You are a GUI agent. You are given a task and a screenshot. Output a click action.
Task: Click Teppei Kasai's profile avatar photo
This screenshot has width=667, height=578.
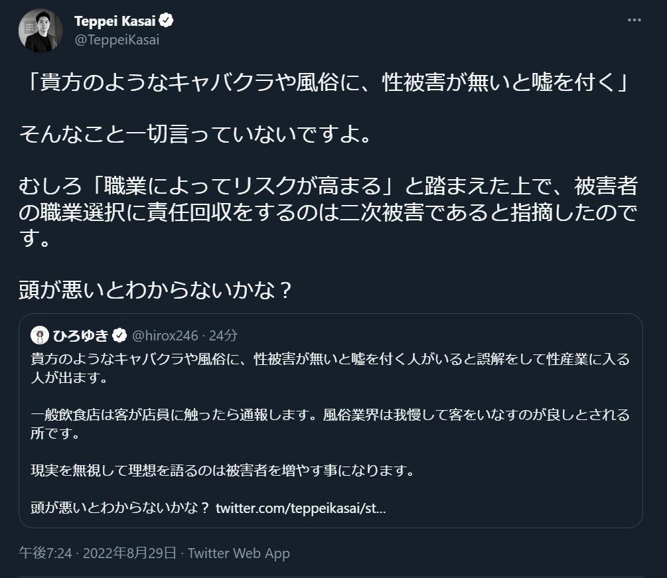click(x=40, y=31)
